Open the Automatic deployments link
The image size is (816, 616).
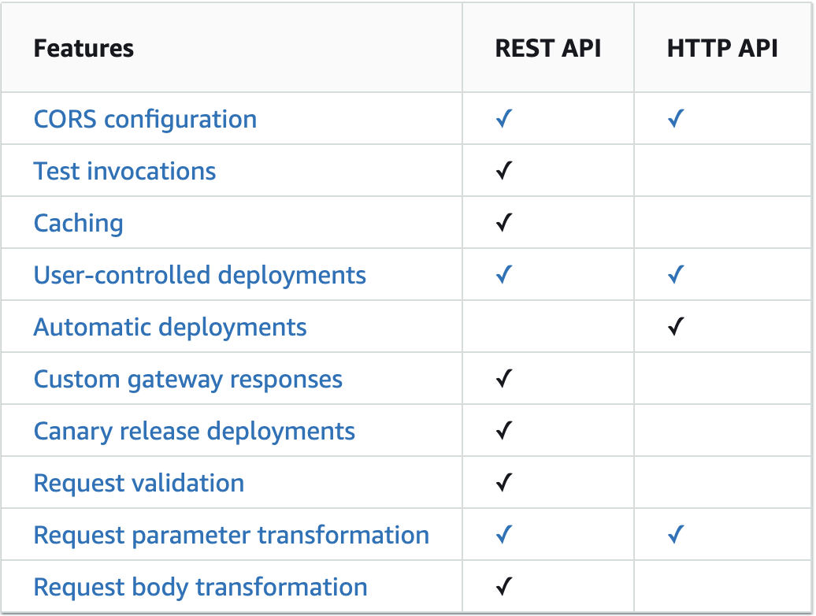(170, 328)
